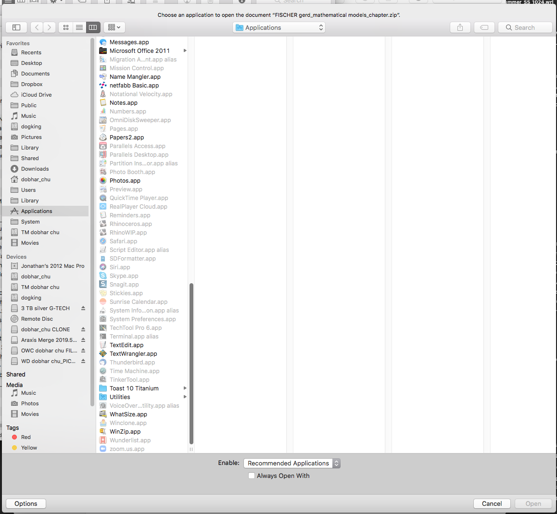Toggle the sidebar visibility button
The height and width of the screenshot is (514, 557).
[16, 27]
